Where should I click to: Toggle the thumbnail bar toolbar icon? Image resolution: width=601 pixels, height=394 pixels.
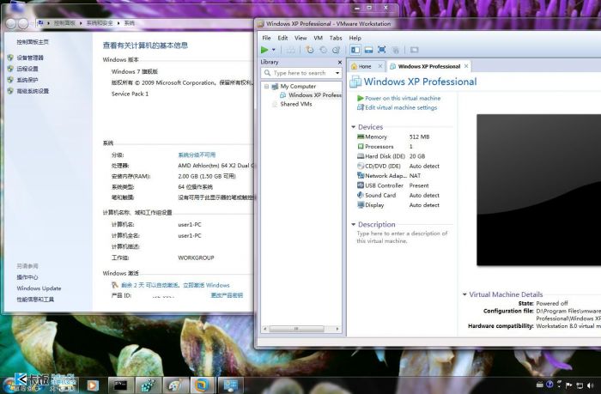(368, 50)
